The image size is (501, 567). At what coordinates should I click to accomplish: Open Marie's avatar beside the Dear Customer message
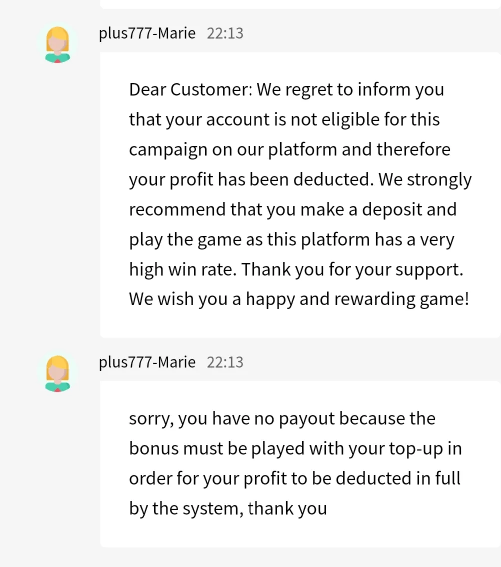(x=57, y=44)
